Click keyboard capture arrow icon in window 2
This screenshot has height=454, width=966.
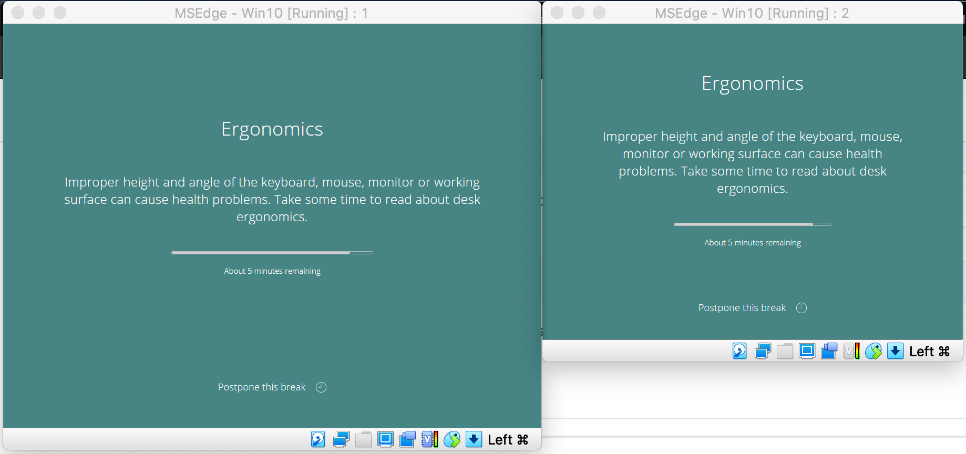895,351
